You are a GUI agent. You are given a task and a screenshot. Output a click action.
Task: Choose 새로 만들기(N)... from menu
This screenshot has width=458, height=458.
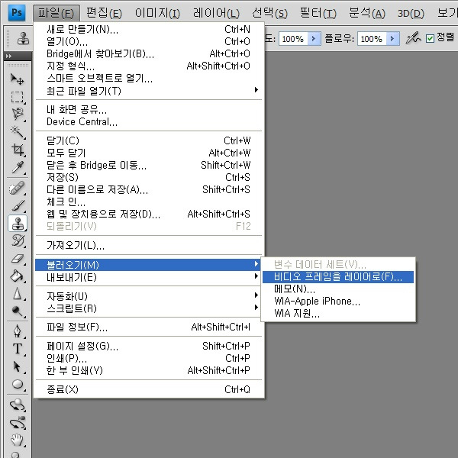pos(149,29)
